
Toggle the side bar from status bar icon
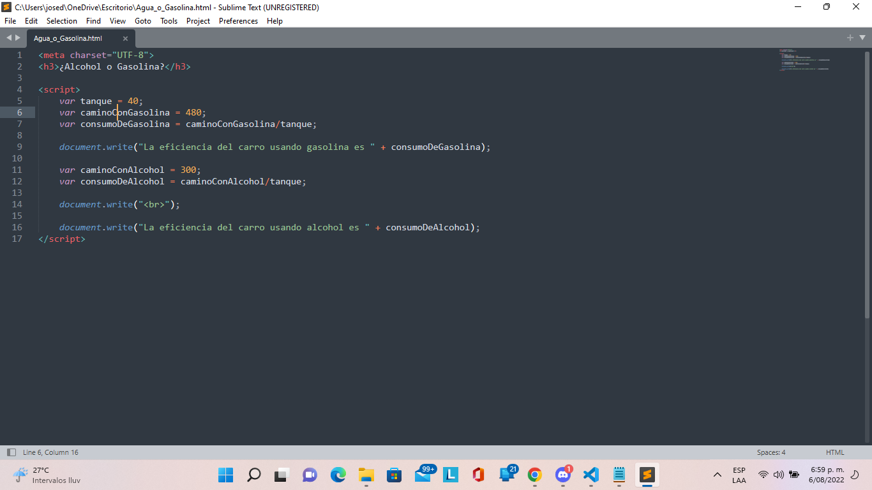pyautogui.click(x=11, y=452)
